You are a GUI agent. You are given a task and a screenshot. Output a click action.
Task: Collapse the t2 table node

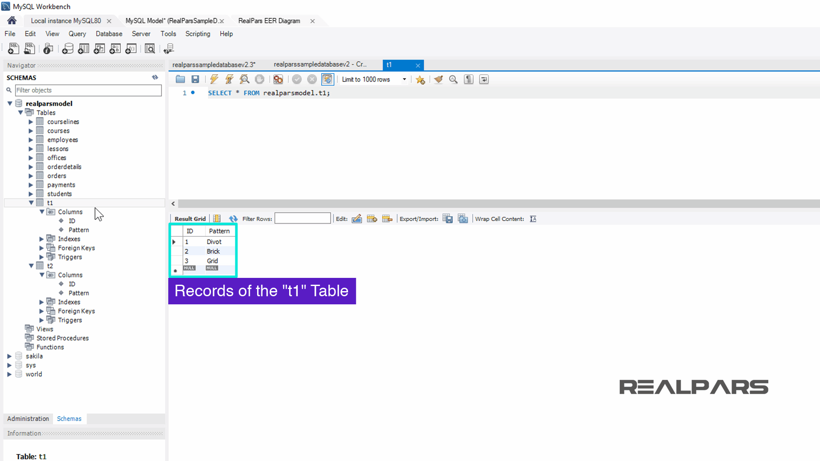(31, 266)
